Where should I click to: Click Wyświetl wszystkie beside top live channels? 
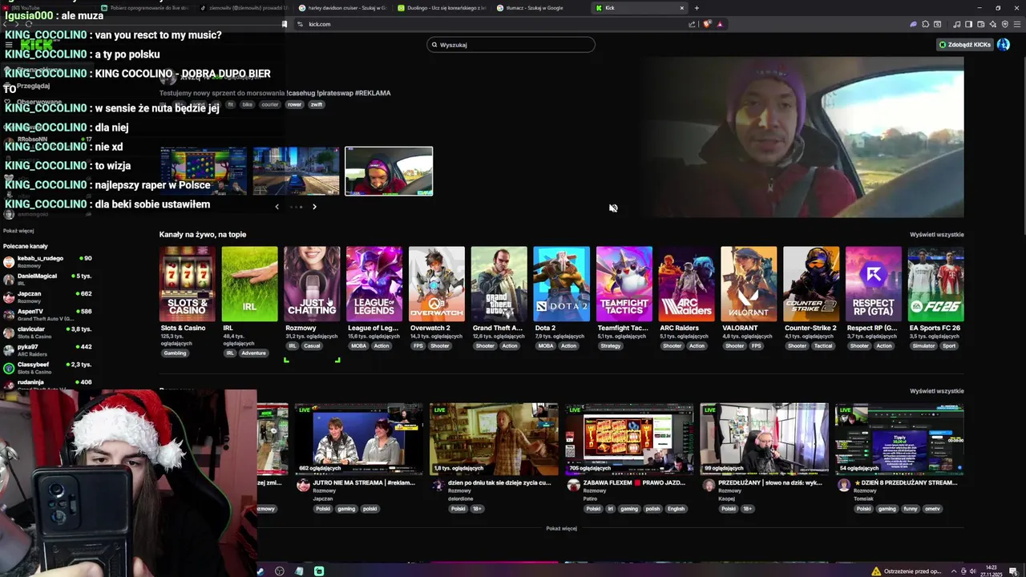click(x=936, y=235)
